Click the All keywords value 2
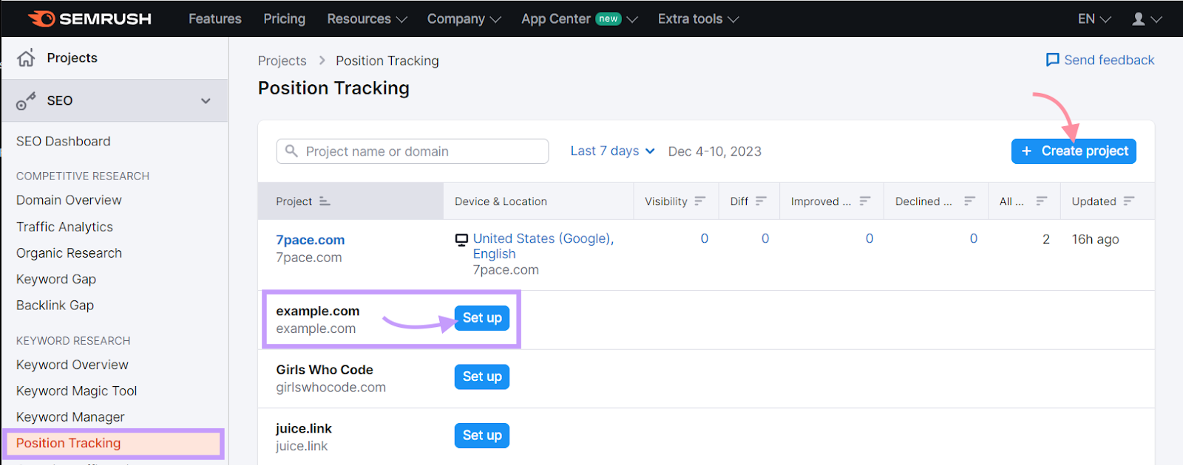 tap(1045, 238)
